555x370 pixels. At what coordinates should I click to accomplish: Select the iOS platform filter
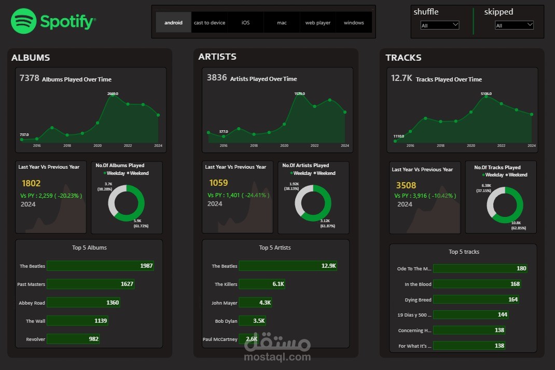coord(246,22)
